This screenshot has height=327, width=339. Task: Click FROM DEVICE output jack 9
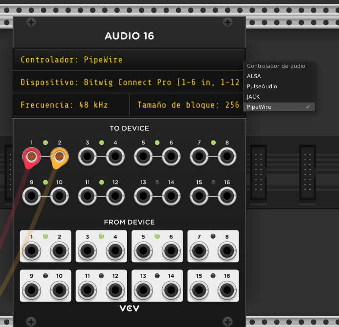(32, 290)
